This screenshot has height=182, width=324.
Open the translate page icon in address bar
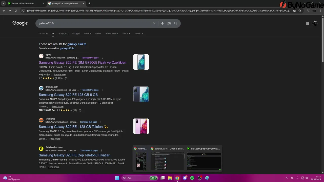(x=294, y=11)
